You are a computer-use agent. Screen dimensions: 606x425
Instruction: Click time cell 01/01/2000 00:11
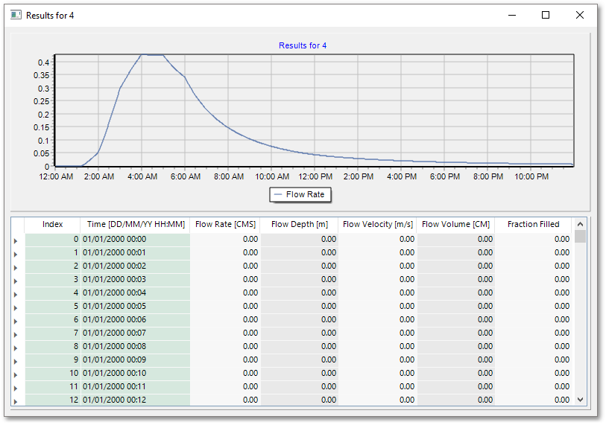pos(135,386)
